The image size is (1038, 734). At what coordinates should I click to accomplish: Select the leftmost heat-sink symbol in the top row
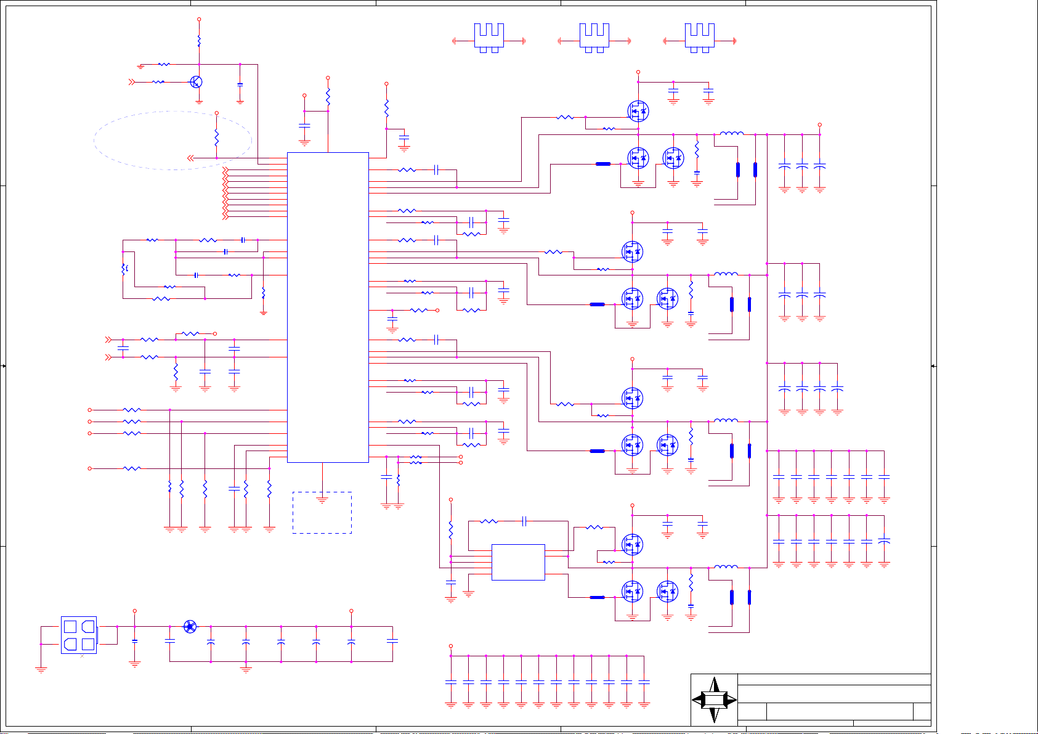489,38
